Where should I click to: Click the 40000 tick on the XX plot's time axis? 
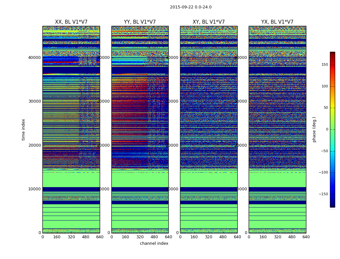coord(35,58)
